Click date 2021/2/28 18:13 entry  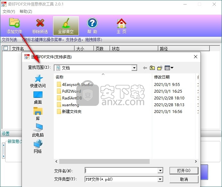tap(169, 105)
